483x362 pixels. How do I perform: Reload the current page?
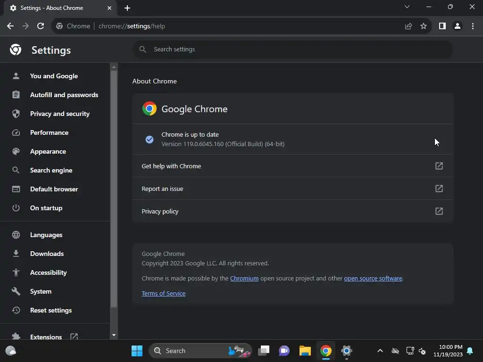click(x=41, y=26)
